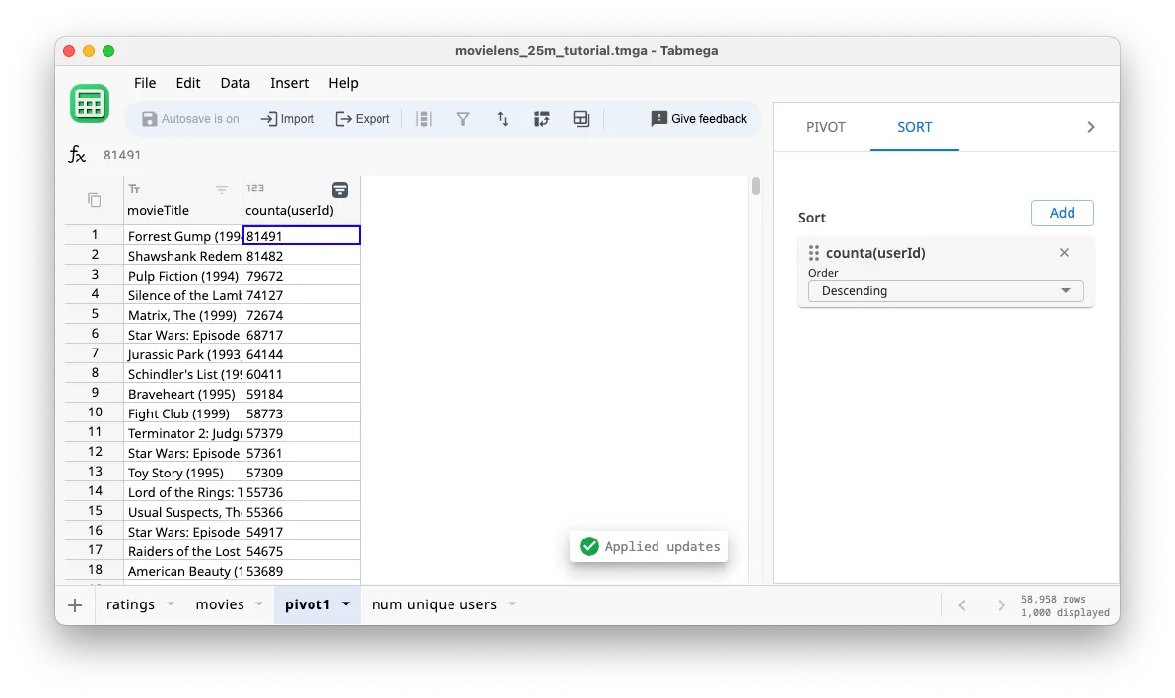Switch to the PIVOT tab
The image size is (1175, 698).
click(x=825, y=127)
